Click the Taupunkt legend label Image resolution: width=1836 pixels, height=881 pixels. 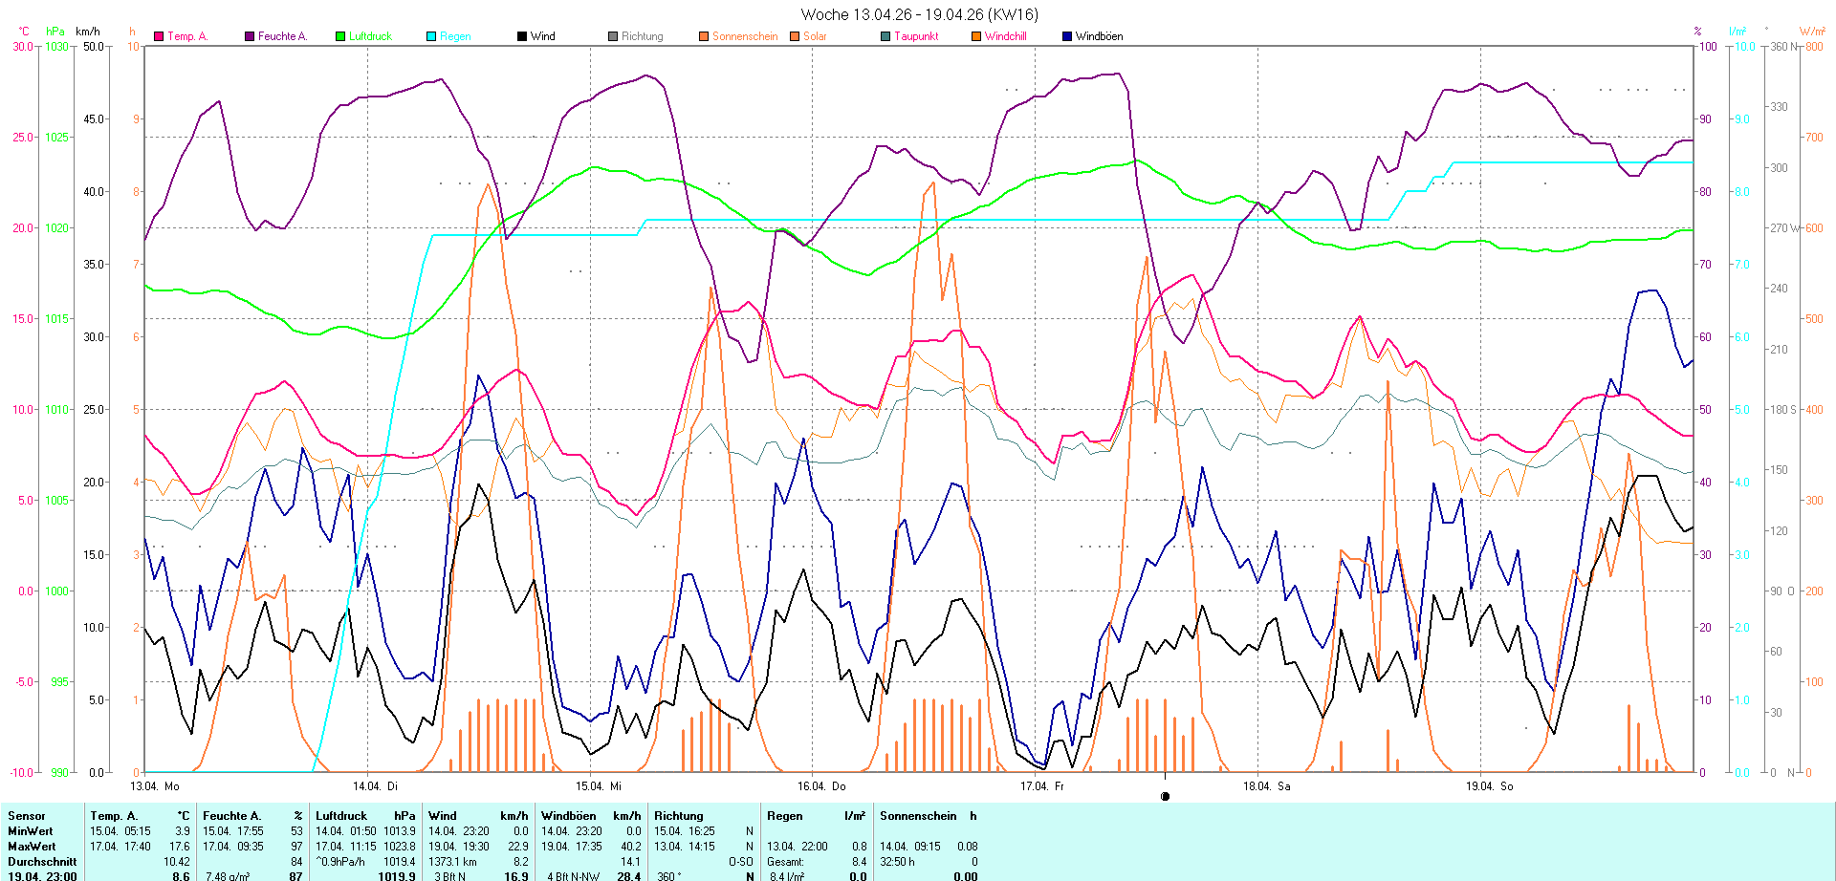coord(915,36)
